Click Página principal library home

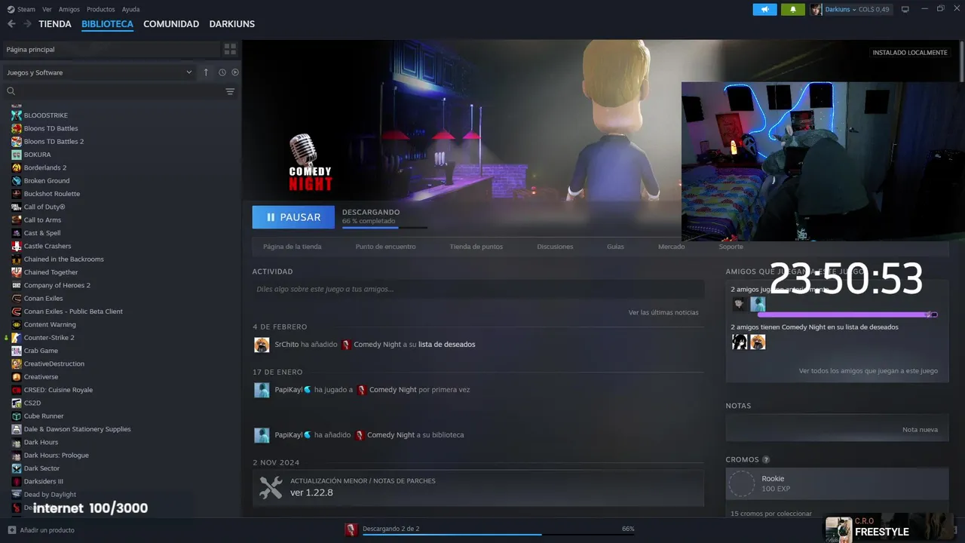coord(110,49)
